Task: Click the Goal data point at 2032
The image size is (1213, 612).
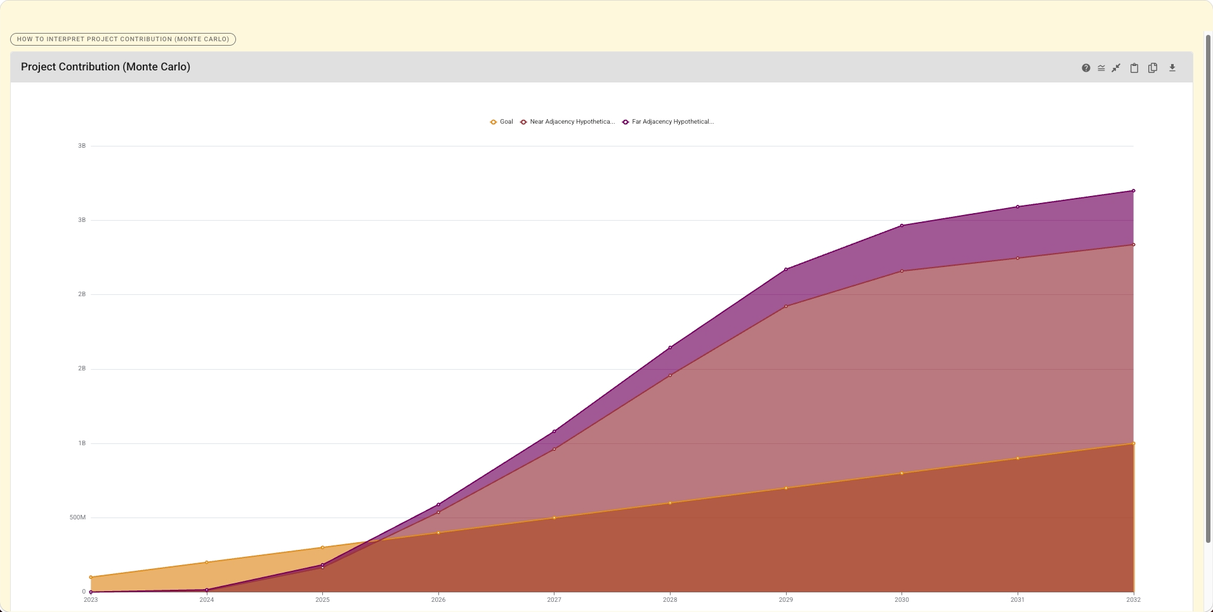Action: point(1134,443)
